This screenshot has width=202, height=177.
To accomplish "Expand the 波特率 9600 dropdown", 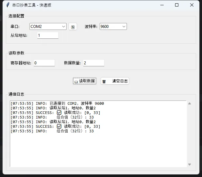I will (124, 27).
